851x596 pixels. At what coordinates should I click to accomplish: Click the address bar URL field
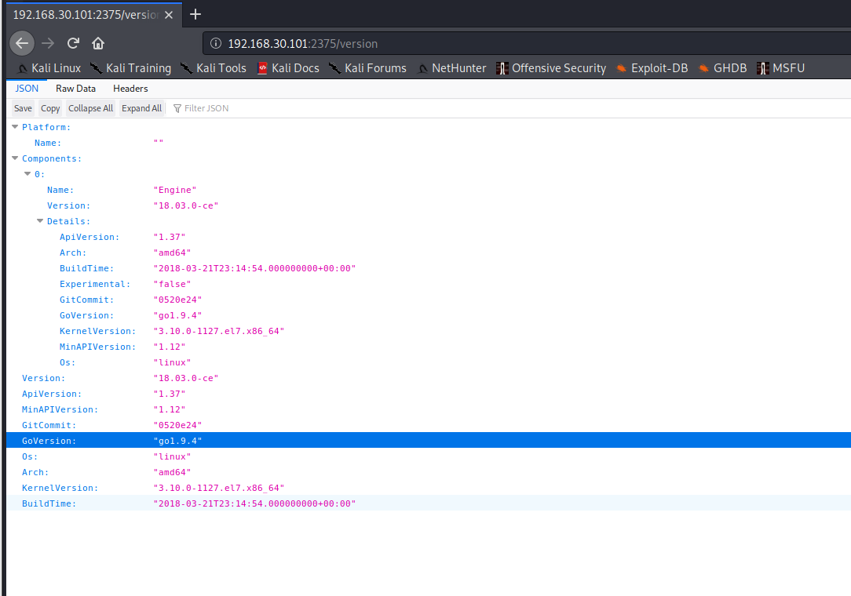pyautogui.click(x=527, y=43)
